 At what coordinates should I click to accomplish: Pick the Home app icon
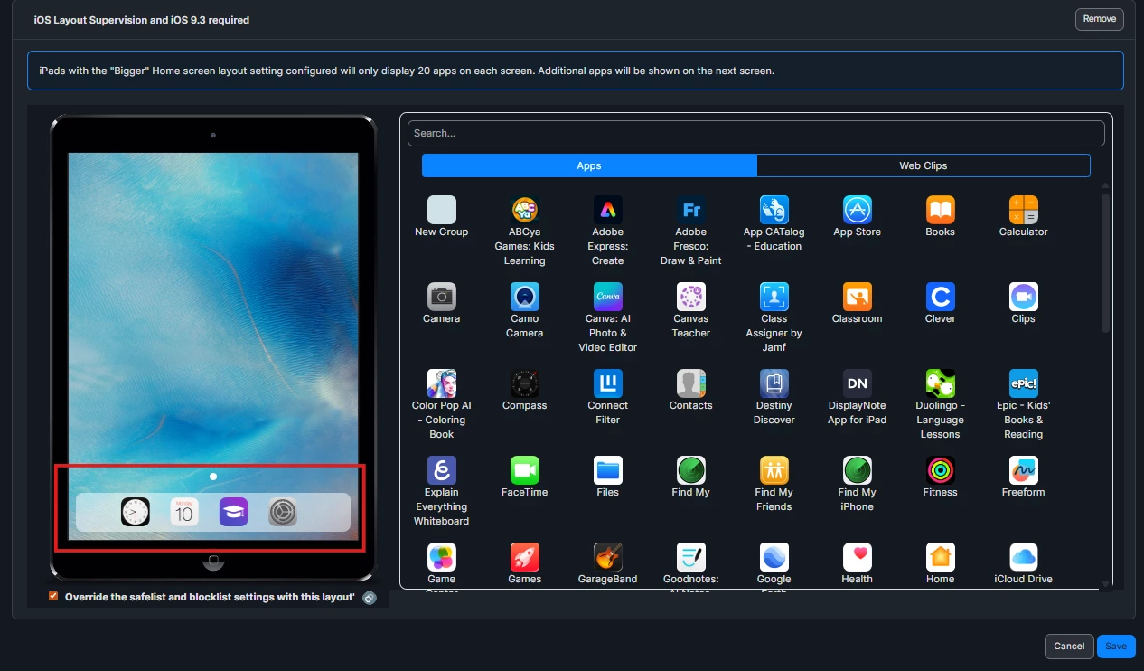pyautogui.click(x=940, y=557)
